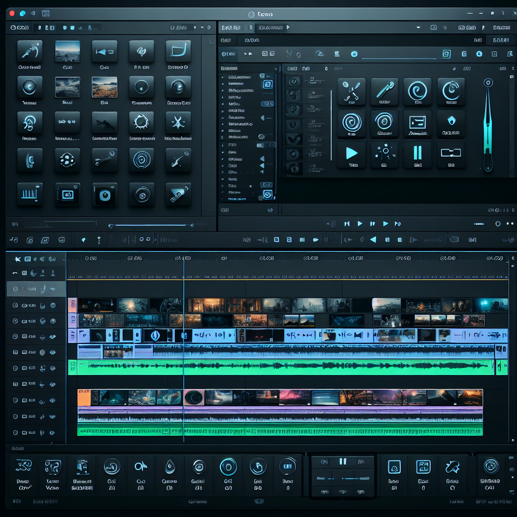Open the dropdown at the end of timeline track headers

tap(64, 260)
